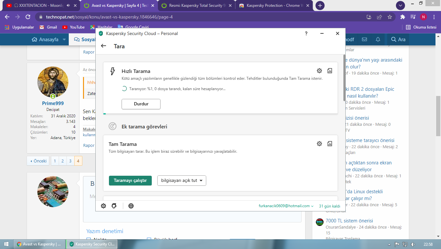
Task: Open the 'bilgisayarı açık tut' dropdown
Action: (182, 180)
